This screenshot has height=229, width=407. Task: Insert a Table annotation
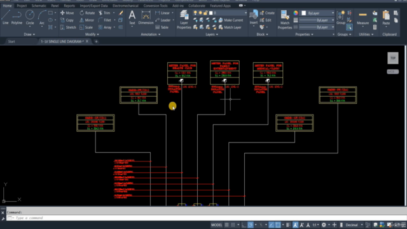tap(162, 27)
